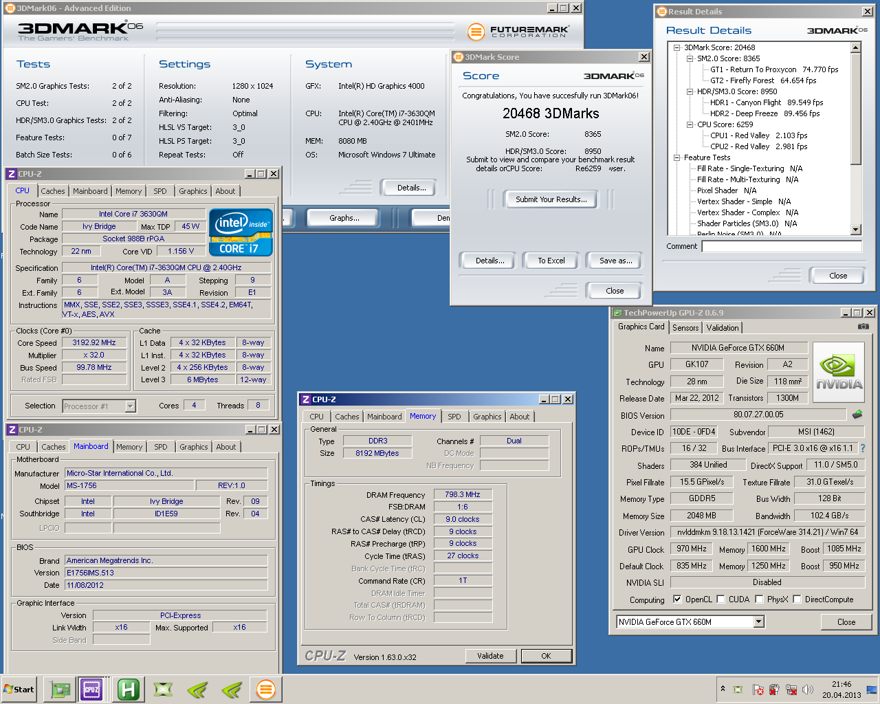Open the volume speaker tray icon
The image size is (880, 704).
(808, 690)
